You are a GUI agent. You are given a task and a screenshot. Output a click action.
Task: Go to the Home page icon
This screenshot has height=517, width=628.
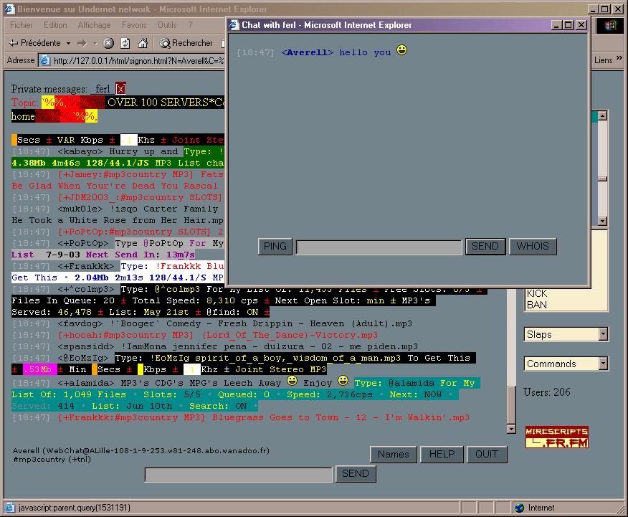pos(143,43)
